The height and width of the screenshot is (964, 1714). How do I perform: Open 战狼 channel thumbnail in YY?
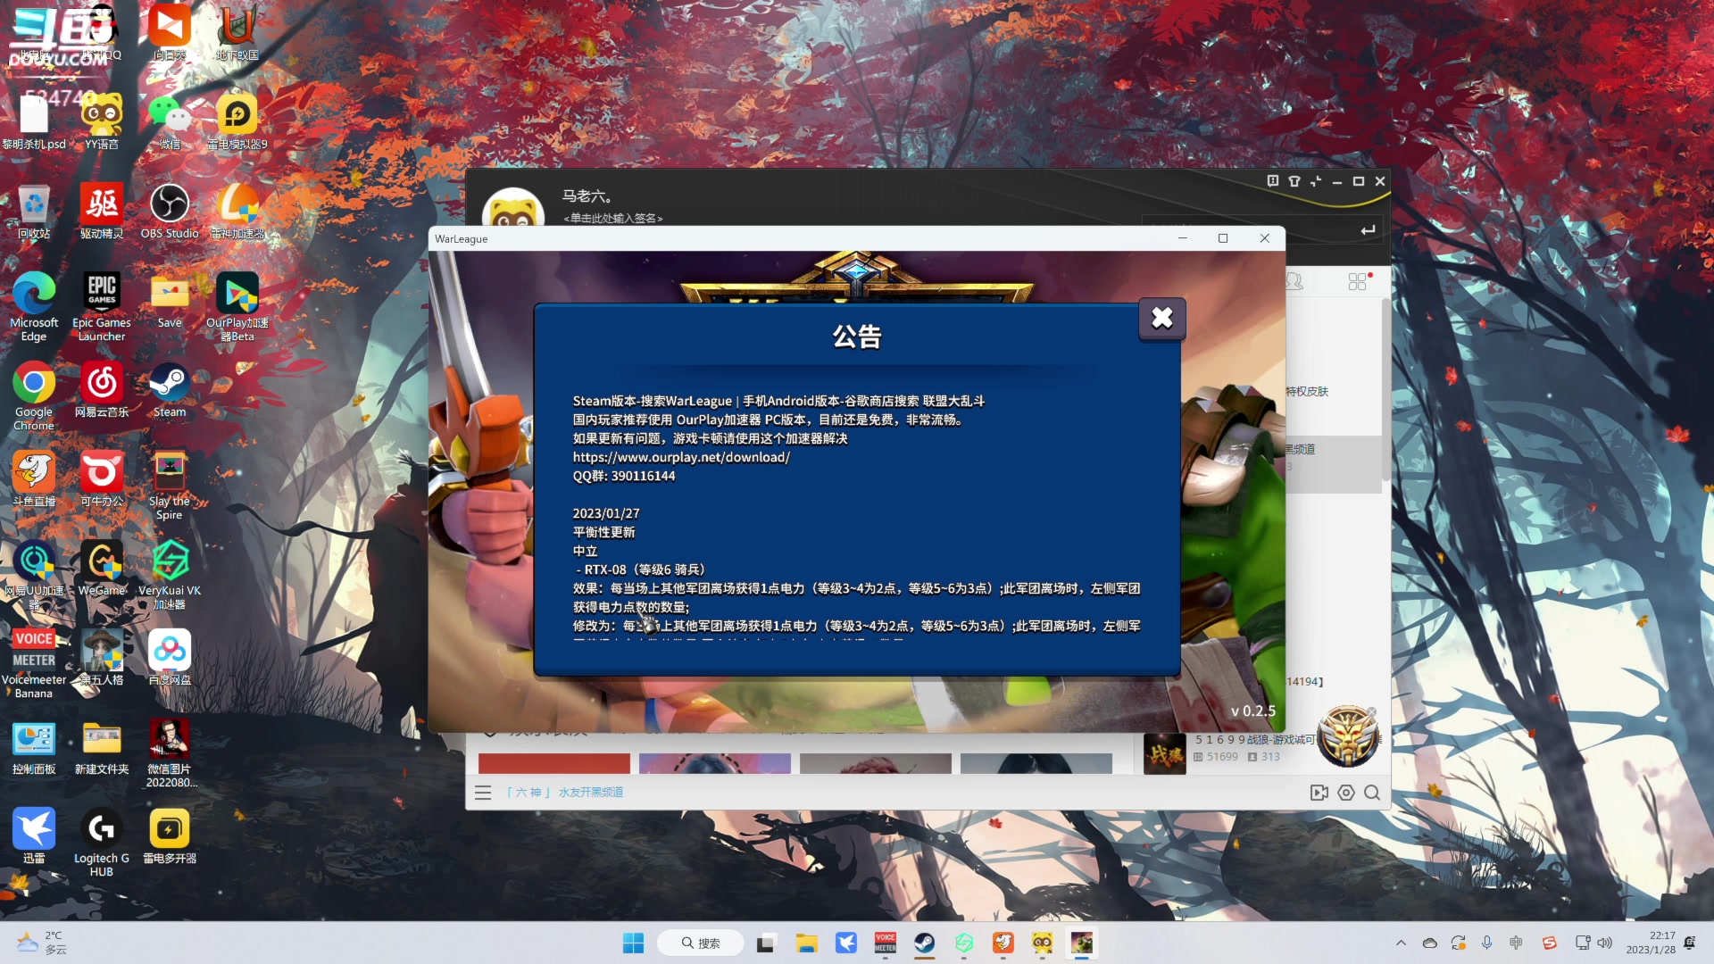point(1164,754)
